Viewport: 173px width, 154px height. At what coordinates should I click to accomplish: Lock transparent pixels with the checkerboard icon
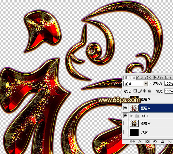click(x=135, y=91)
